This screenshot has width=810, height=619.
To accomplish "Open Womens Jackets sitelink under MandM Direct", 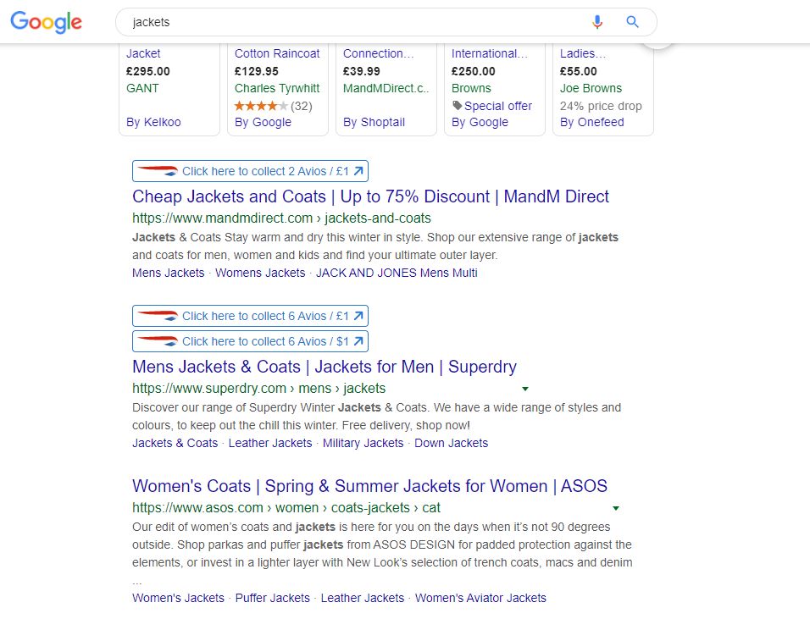I will point(260,274).
